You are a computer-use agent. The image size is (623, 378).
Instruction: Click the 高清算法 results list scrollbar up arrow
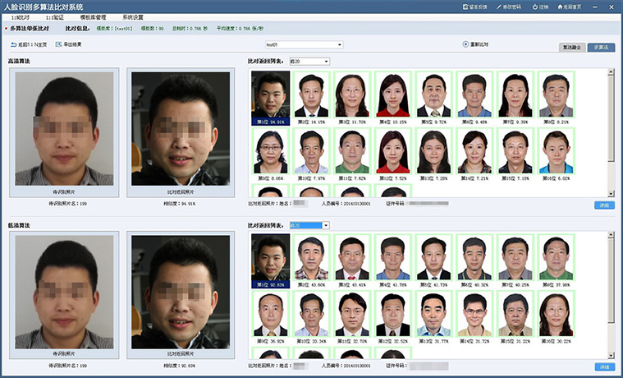pyautogui.click(x=612, y=73)
